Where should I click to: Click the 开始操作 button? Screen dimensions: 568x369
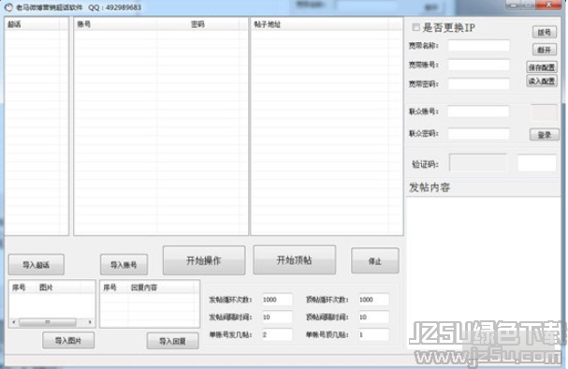pos(204,260)
